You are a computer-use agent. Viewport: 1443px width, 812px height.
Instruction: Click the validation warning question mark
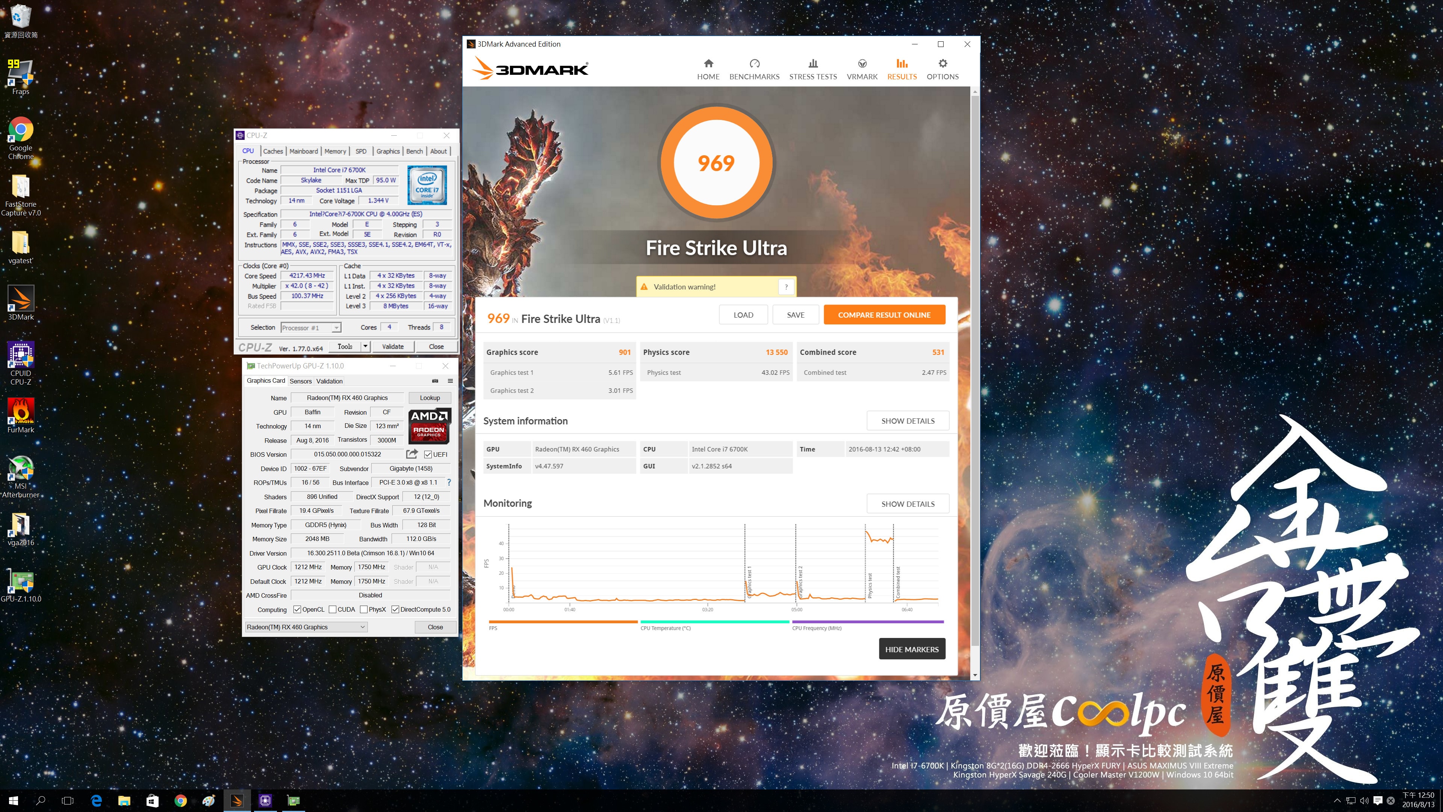[x=786, y=287]
